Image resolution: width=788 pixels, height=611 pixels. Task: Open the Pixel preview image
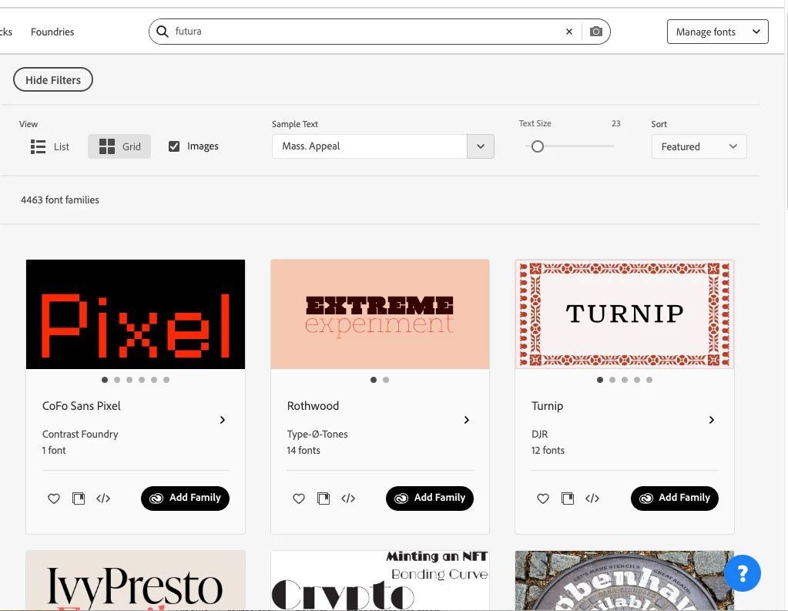136,314
